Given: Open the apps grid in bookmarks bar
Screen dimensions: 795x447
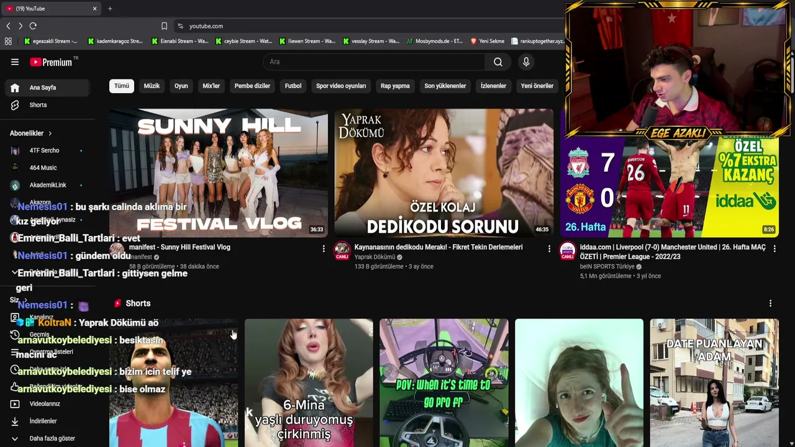Looking at the screenshot, I should [x=8, y=42].
